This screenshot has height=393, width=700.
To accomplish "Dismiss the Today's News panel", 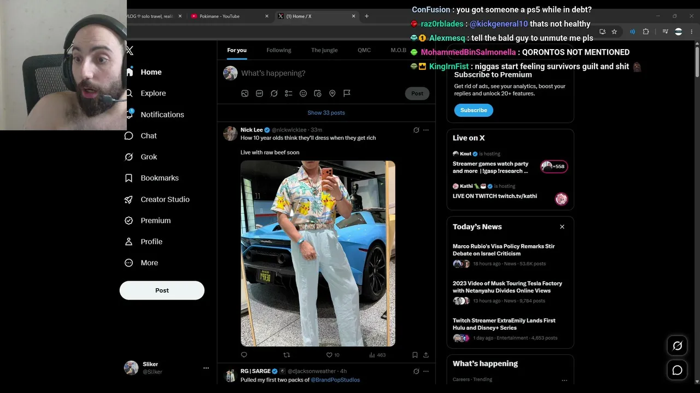I will click(562, 227).
